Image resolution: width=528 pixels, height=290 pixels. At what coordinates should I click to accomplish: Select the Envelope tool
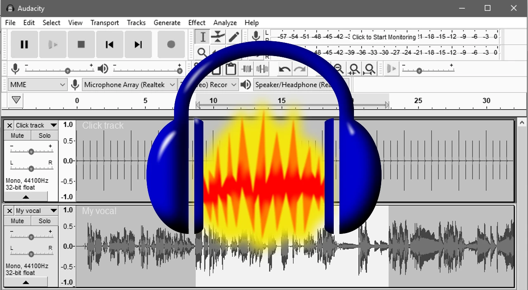coord(218,37)
